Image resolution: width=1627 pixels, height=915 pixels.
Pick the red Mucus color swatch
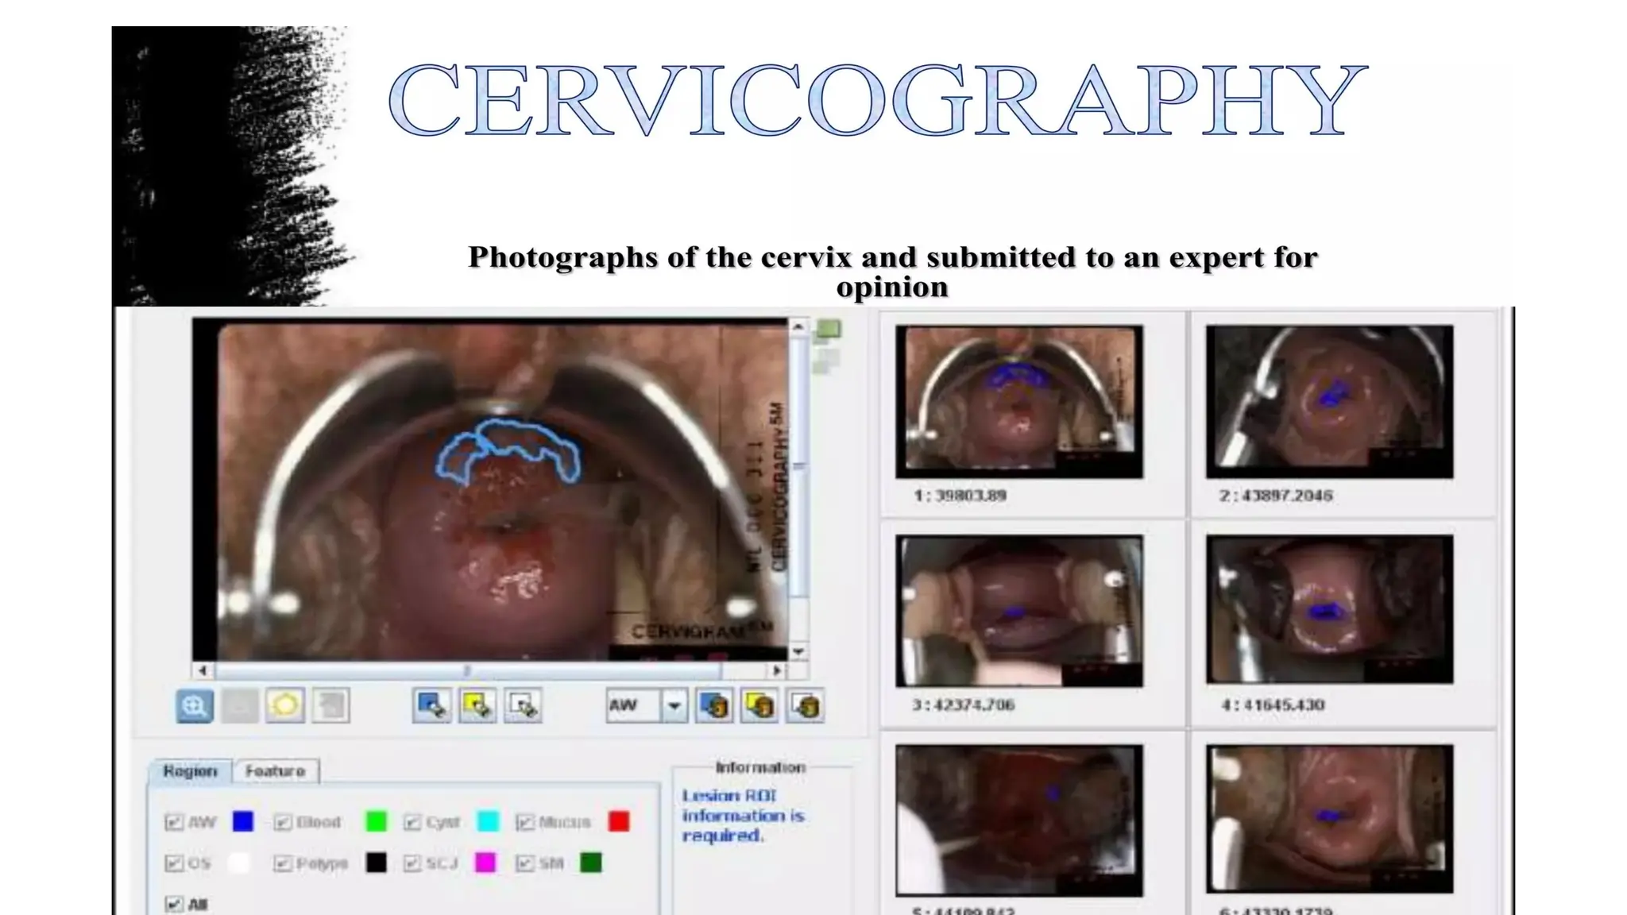619,821
